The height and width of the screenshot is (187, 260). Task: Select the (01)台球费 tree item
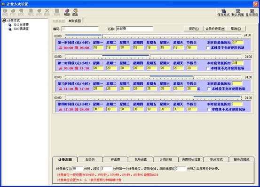click(21, 25)
